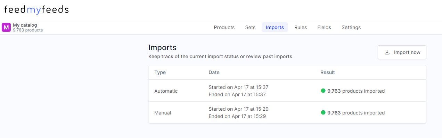The height and width of the screenshot is (138, 442).
Task: Select the Automatic import row
Action: (287, 91)
